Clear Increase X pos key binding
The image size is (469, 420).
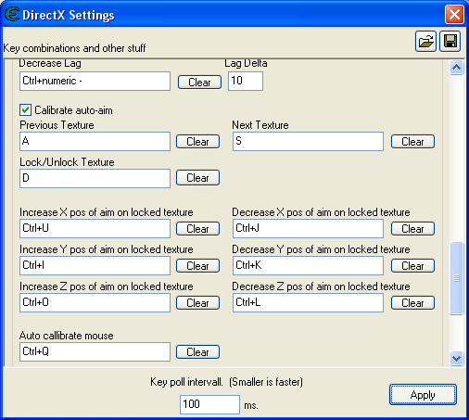tap(197, 229)
